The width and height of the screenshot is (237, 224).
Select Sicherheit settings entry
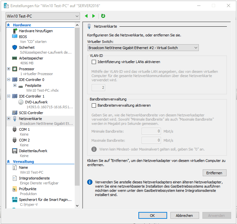tap(27, 47)
